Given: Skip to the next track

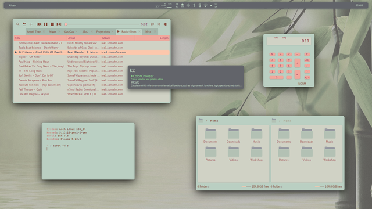Looking at the screenshot, I should 59,24.
